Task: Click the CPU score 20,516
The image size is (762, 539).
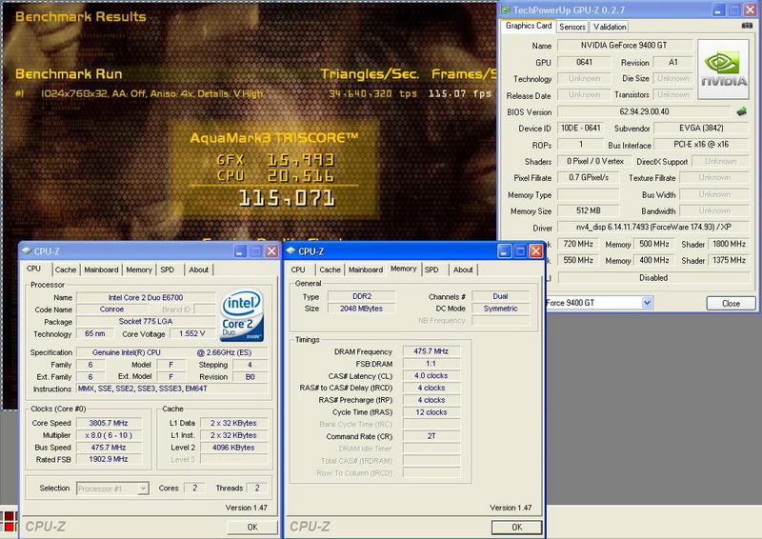Action: tap(300, 175)
